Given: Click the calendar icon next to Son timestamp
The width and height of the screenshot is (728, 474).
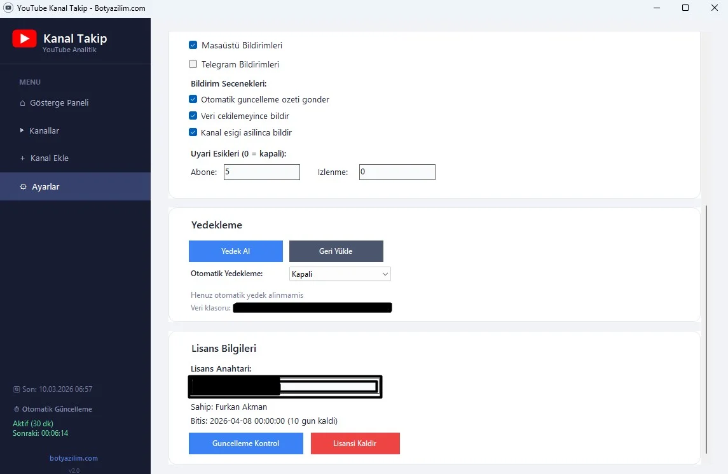Looking at the screenshot, I should click(x=17, y=389).
